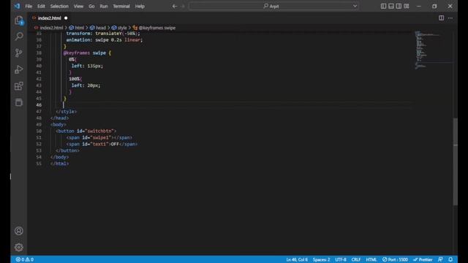Click index2.html in the breadcrumb
This screenshot has width=468, height=263.
point(51,28)
